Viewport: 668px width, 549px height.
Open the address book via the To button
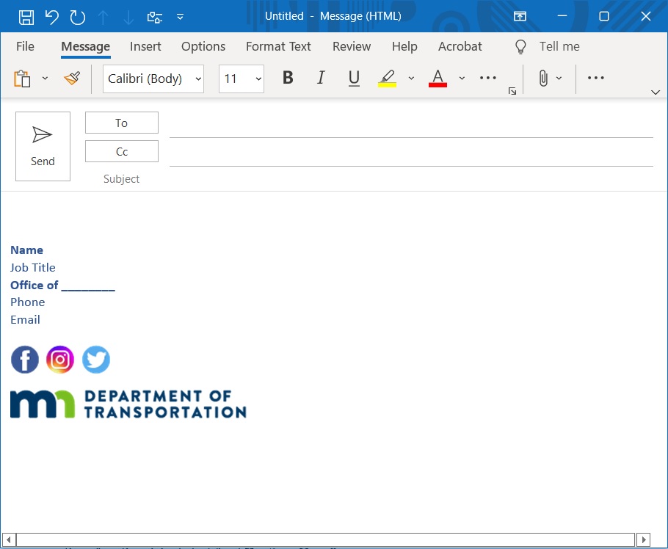tap(121, 122)
